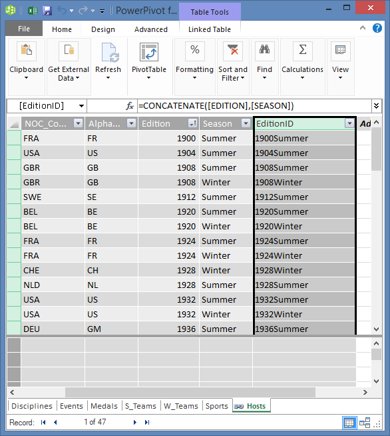Select the row header for SWE row
This screenshot has height=436, width=390.
pyautogui.click(x=14, y=197)
